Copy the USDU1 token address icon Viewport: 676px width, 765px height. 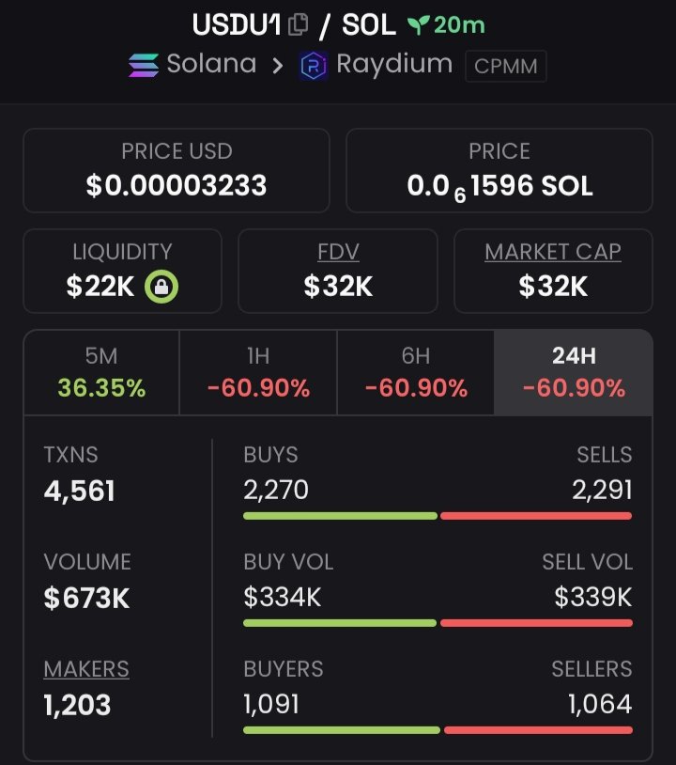pos(298,24)
